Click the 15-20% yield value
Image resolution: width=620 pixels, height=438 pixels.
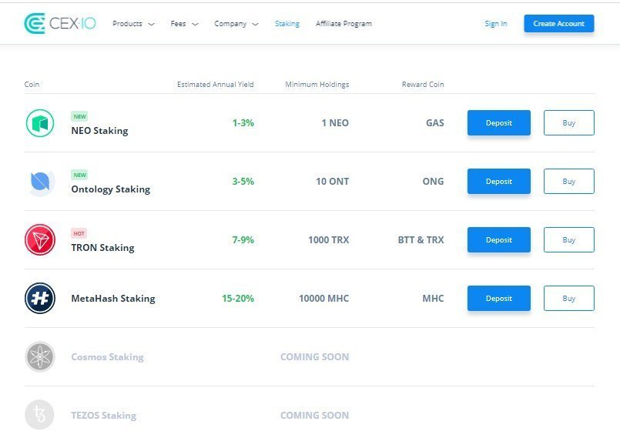[x=238, y=299]
